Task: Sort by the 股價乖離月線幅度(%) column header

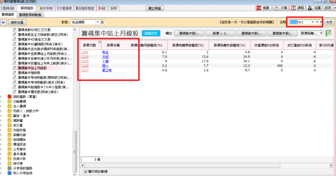Action: (147, 45)
